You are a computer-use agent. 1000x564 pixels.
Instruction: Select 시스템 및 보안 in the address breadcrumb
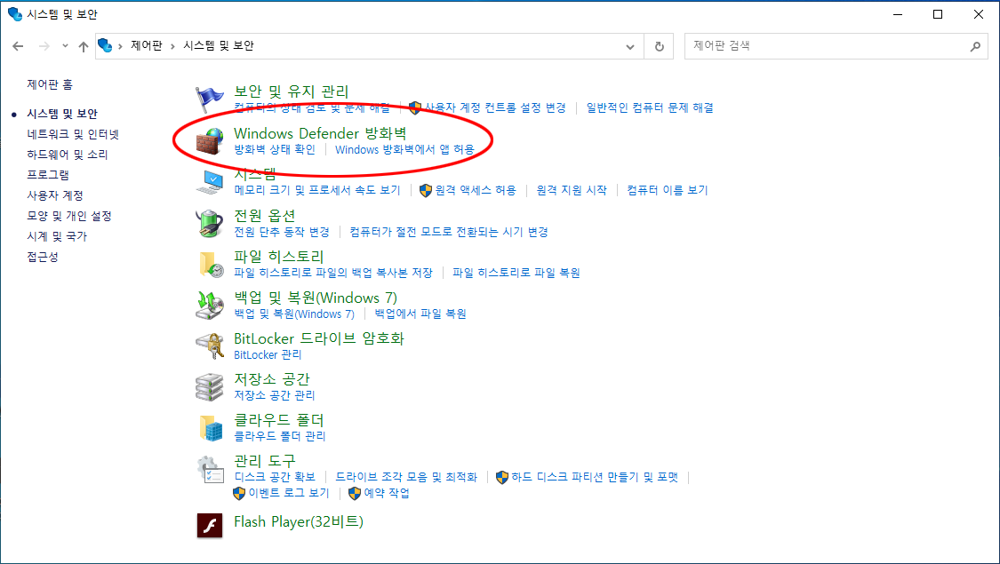pyautogui.click(x=219, y=46)
